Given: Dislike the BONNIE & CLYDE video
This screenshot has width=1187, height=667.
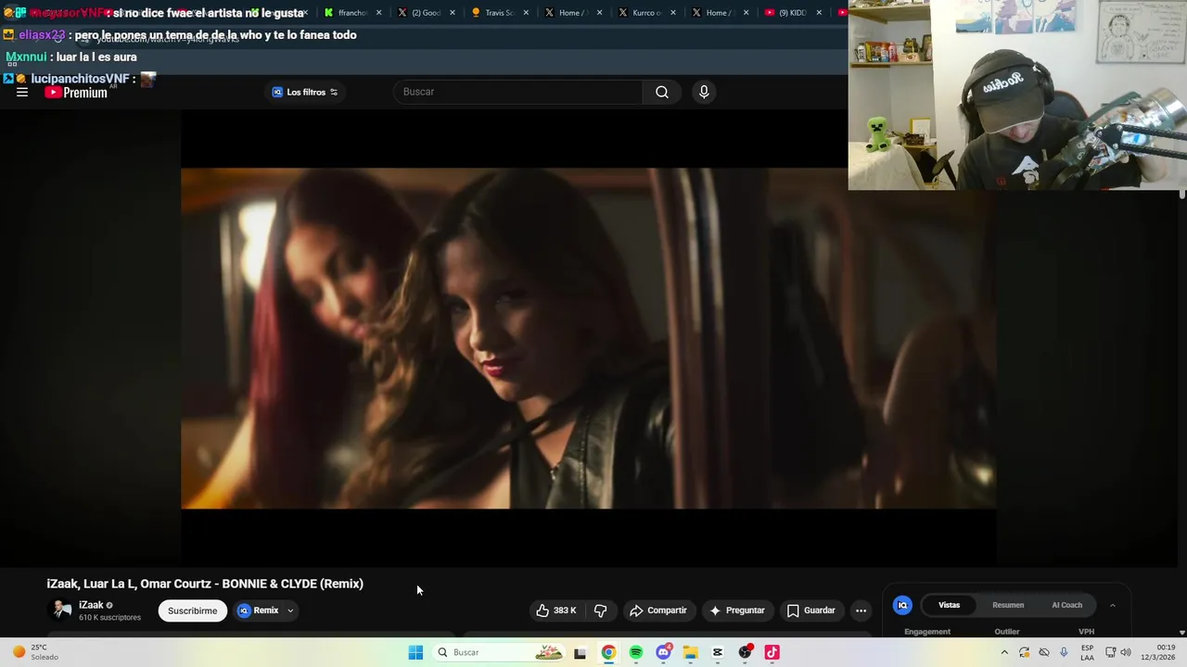Looking at the screenshot, I should click(600, 610).
